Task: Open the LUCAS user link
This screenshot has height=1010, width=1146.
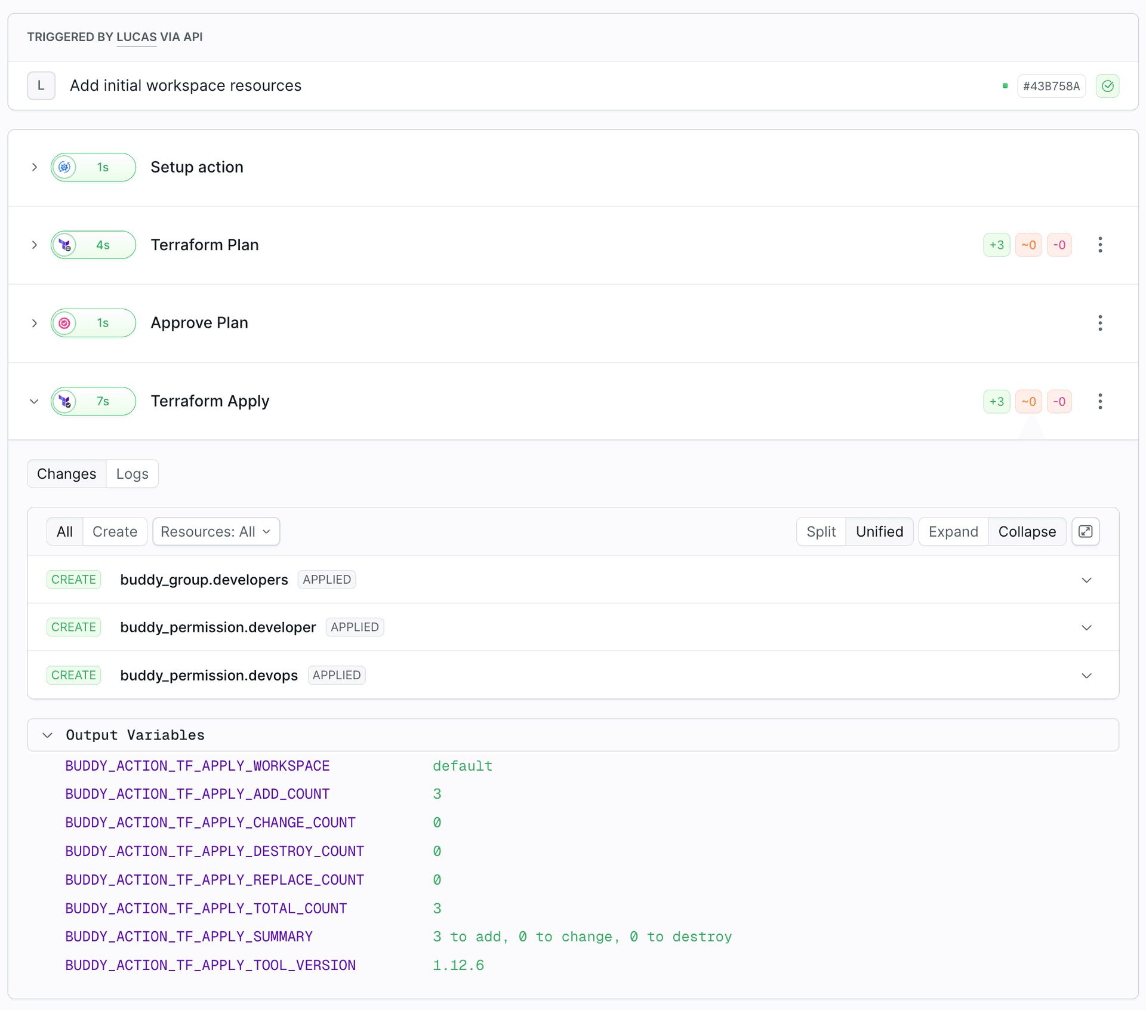Action: click(136, 37)
